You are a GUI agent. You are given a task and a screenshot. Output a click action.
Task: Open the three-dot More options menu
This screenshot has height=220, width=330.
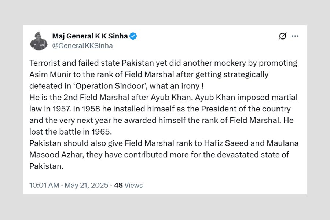[295, 36]
